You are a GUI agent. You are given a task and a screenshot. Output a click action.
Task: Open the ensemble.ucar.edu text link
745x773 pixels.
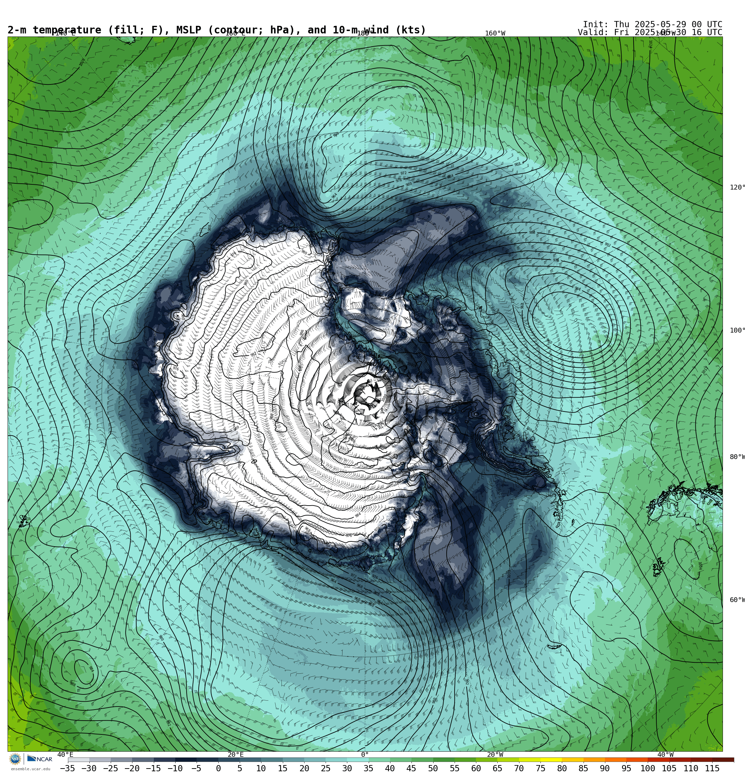pos(30,769)
